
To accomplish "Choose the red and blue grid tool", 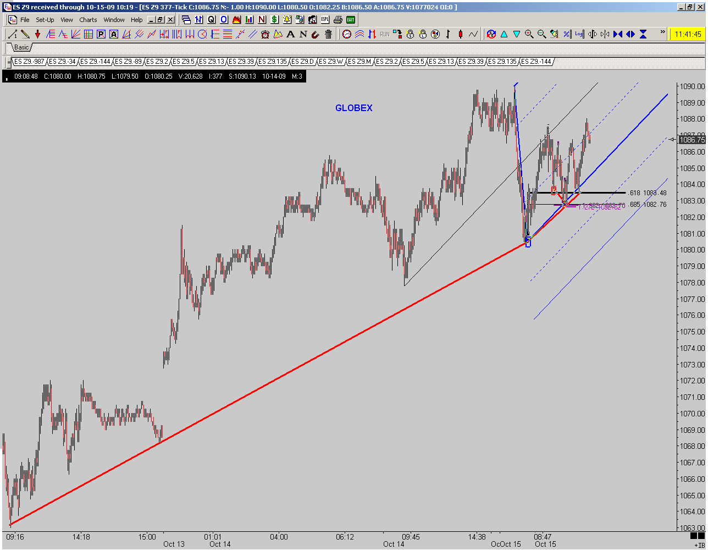I will tap(88, 34).
